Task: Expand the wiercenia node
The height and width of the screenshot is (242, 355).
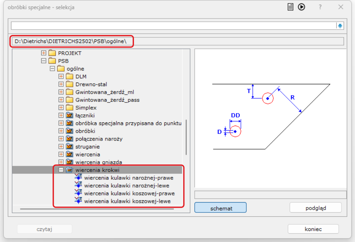Action: (x=61, y=154)
